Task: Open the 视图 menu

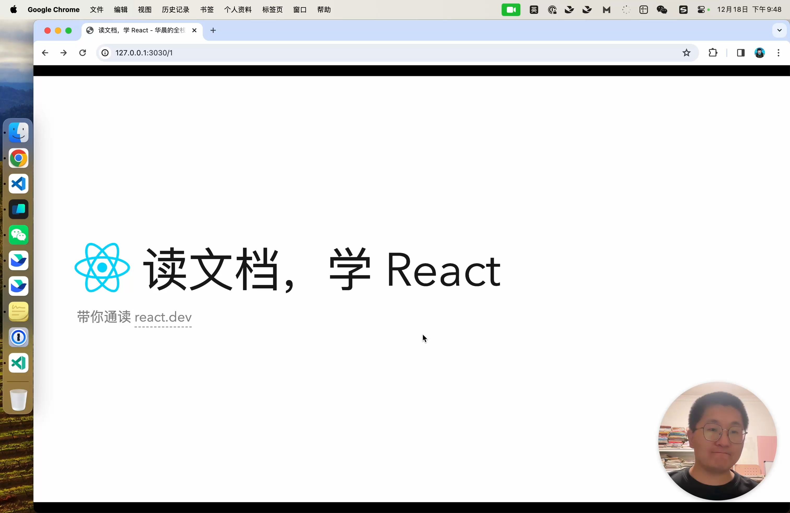Action: coord(145,10)
